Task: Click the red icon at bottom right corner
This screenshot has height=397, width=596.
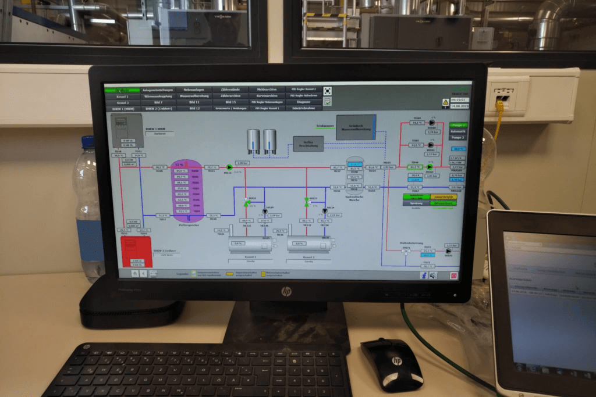Action: tap(453, 276)
